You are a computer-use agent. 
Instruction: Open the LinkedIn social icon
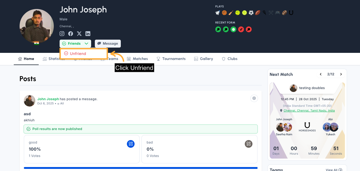click(x=88, y=34)
